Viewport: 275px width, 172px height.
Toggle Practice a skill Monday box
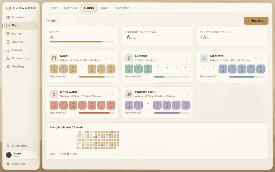click(148, 105)
